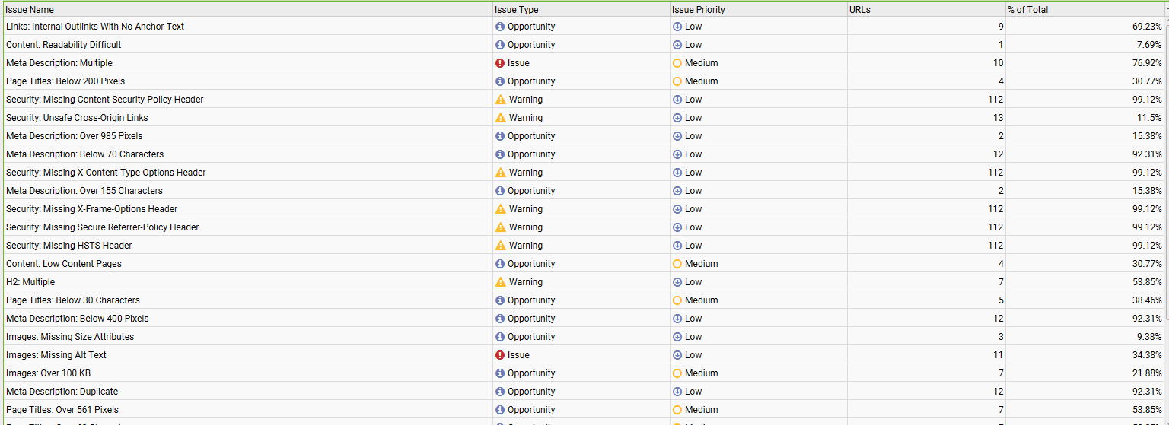Sort by the Issue Type column header

pos(516,10)
